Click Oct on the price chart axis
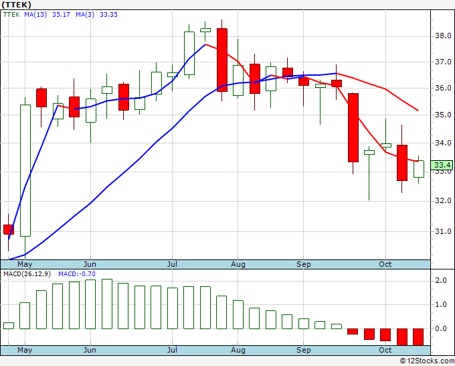 [x=385, y=264]
